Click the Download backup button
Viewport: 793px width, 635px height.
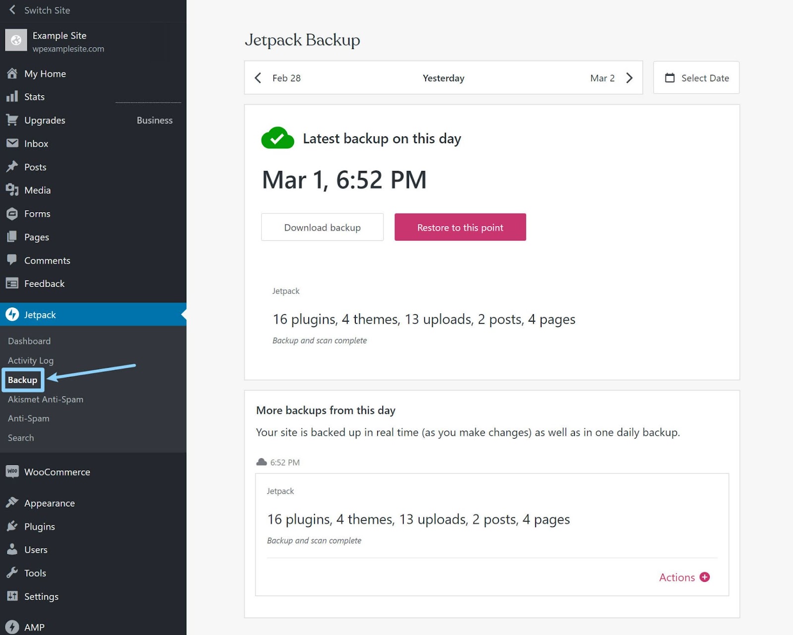(322, 227)
